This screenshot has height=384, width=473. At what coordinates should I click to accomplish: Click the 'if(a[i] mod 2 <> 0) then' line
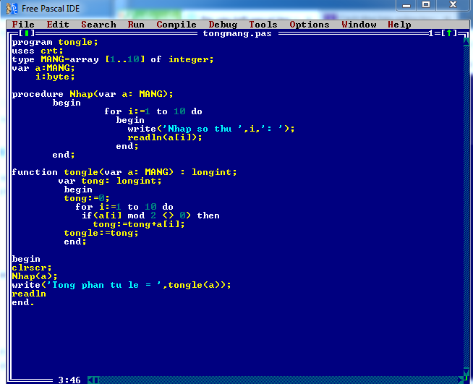tap(150, 216)
